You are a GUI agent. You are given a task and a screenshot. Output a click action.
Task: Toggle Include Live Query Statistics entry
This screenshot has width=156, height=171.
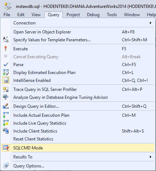point(78,123)
